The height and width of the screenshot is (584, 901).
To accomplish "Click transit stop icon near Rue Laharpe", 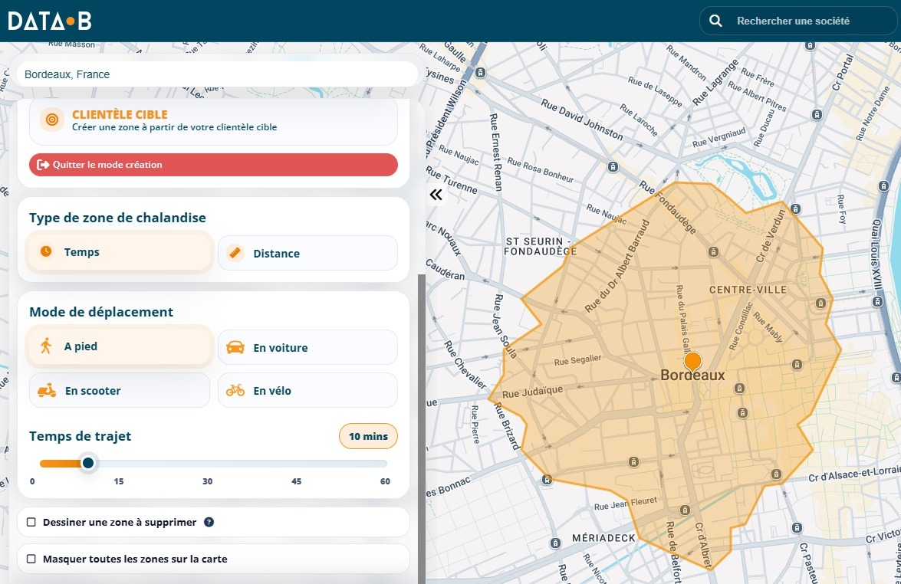I will point(480,72).
